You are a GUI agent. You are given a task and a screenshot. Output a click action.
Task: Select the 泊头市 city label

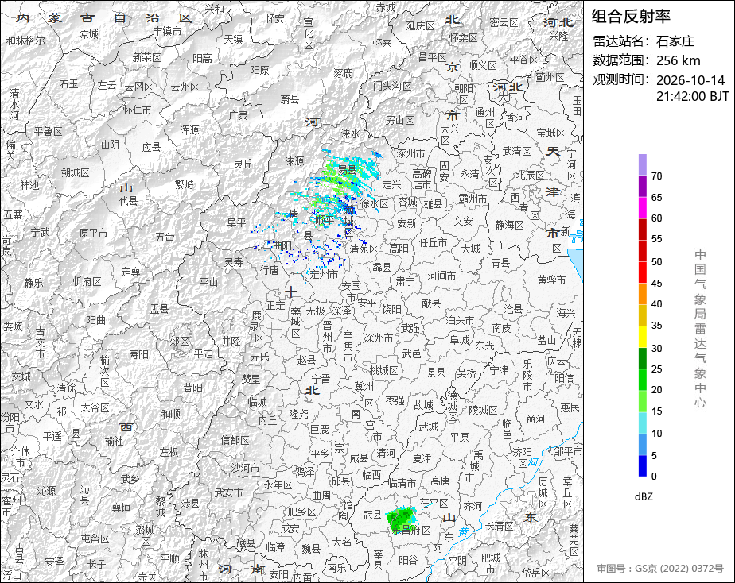pos(460,321)
